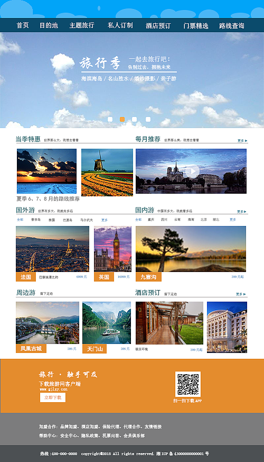Open the 目的地 nav item
The width and height of the screenshot is (264, 462).
click(x=49, y=25)
